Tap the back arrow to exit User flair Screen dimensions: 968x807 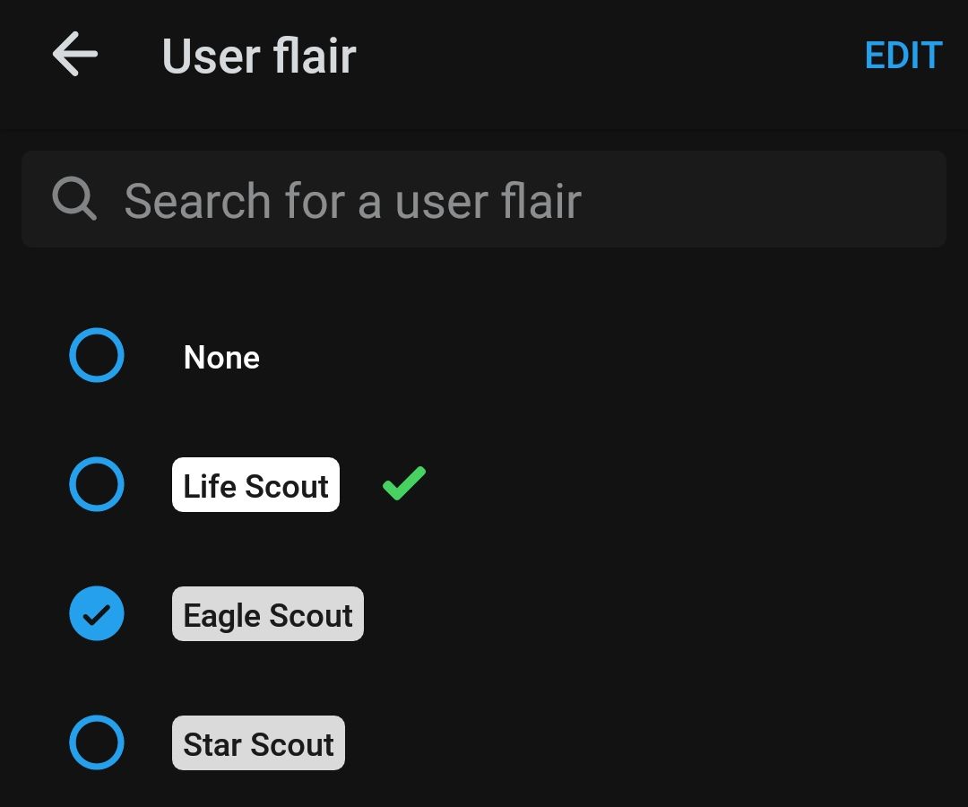(74, 54)
